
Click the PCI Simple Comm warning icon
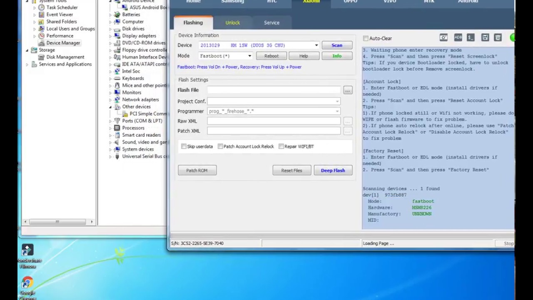click(x=125, y=114)
